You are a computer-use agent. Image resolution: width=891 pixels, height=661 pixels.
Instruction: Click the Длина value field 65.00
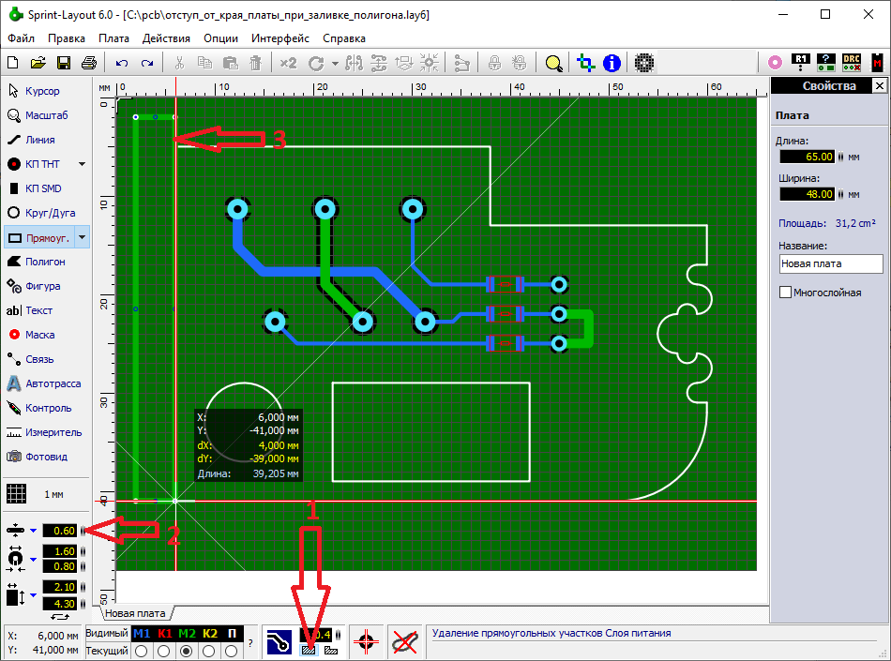(x=806, y=157)
